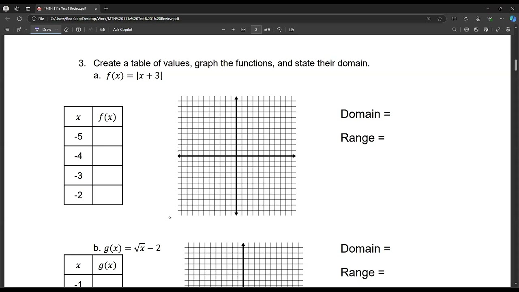Image resolution: width=519 pixels, height=292 pixels.
Task: Click the empty f(x) cell beside -5
Action: (x=108, y=136)
